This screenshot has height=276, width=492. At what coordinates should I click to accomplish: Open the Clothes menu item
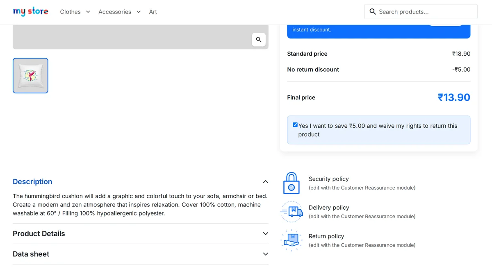click(x=70, y=11)
